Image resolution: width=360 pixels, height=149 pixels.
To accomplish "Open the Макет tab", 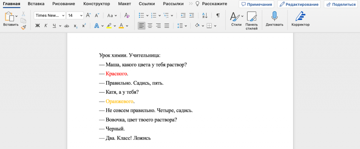I will pyautogui.click(x=124, y=4).
